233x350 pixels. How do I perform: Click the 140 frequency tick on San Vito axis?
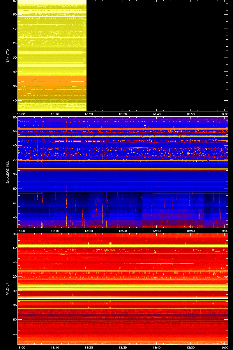click(x=13, y=29)
